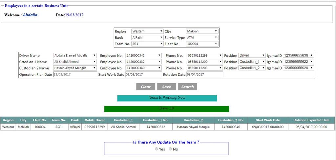Click the Fleet No. column header
This screenshot has height=160, width=336.
pos(40,120)
